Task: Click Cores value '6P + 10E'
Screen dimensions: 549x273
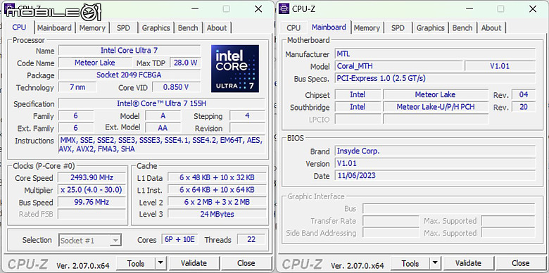Action: pyautogui.click(x=180, y=239)
